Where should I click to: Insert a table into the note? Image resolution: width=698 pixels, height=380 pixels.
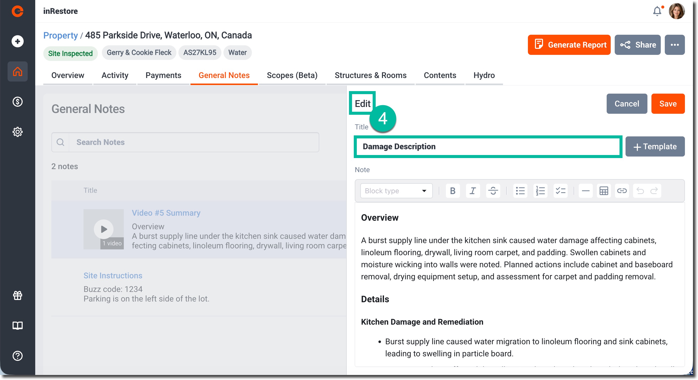(603, 191)
